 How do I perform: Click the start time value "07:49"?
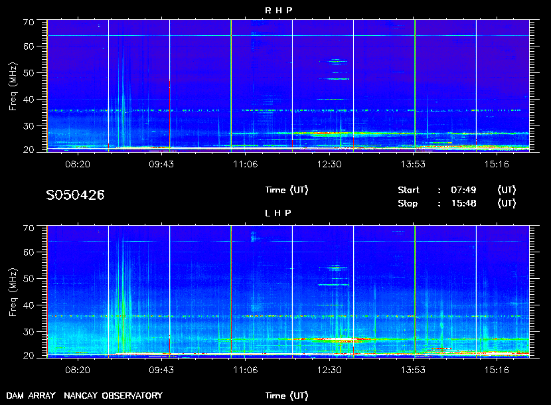point(463,190)
